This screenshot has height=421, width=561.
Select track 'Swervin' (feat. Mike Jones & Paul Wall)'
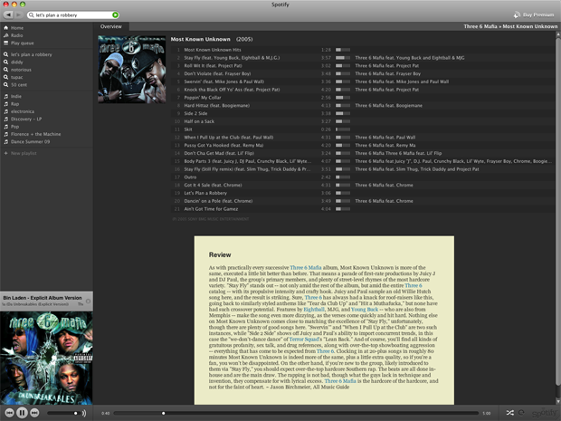(x=224, y=81)
